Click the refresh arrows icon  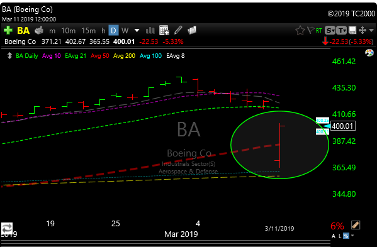pos(7,229)
